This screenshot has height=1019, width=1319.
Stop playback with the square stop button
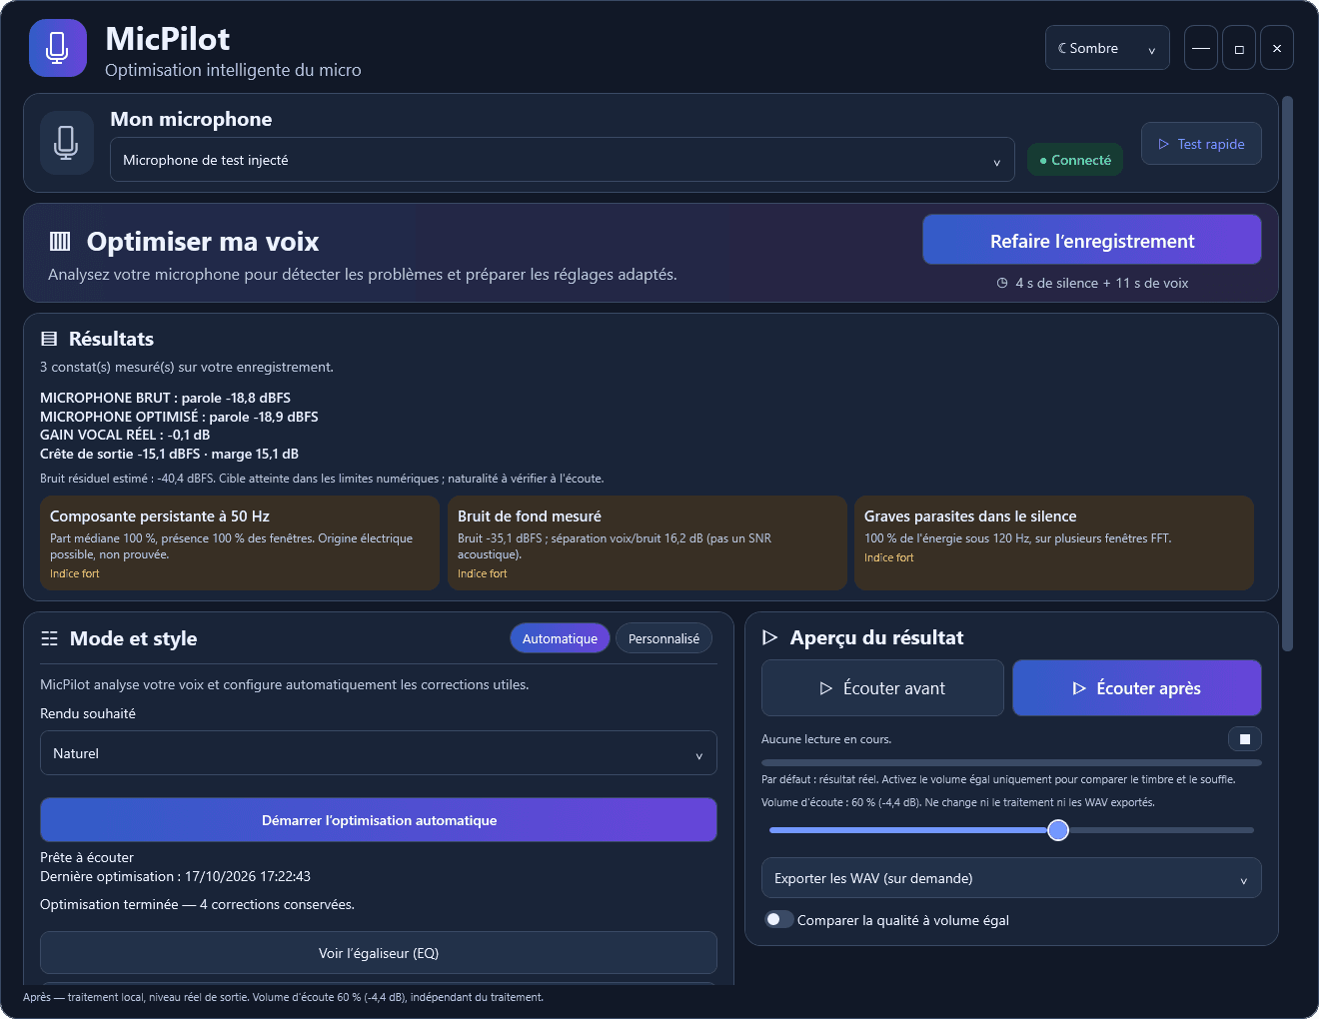pyautogui.click(x=1245, y=739)
